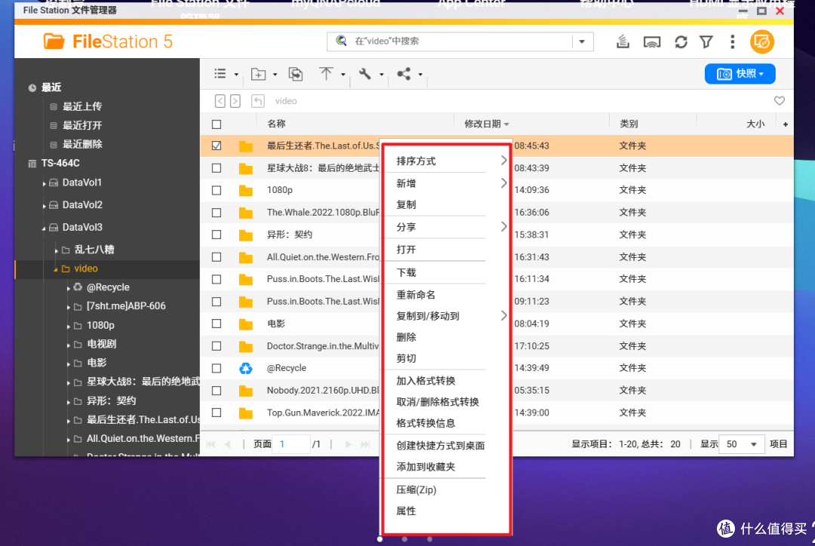Check the 异形：契约 row checkbox
The image size is (815, 546).
click(217, 235)
